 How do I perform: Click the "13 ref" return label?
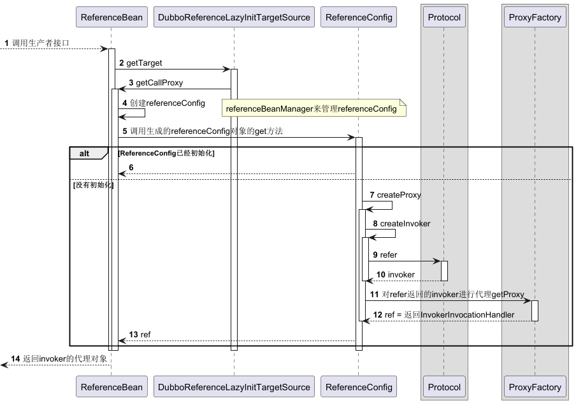[140, 335]
